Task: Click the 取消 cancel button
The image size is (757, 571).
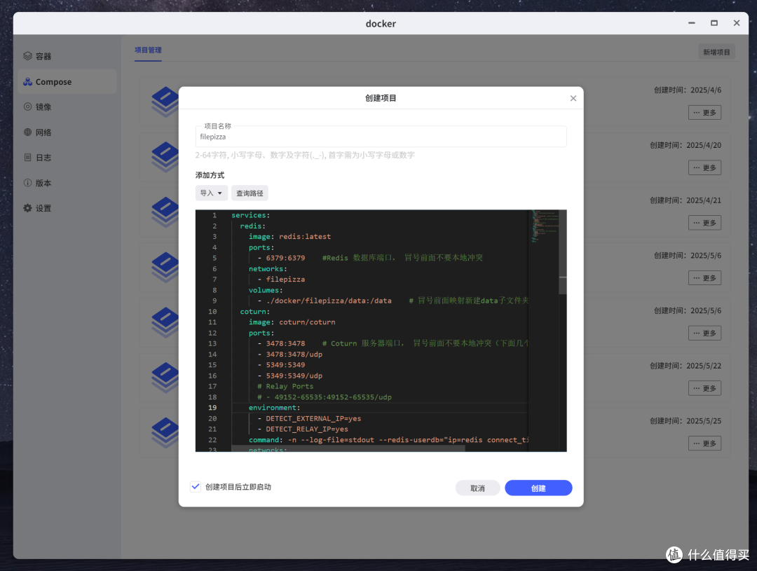Action: [477, 488]
